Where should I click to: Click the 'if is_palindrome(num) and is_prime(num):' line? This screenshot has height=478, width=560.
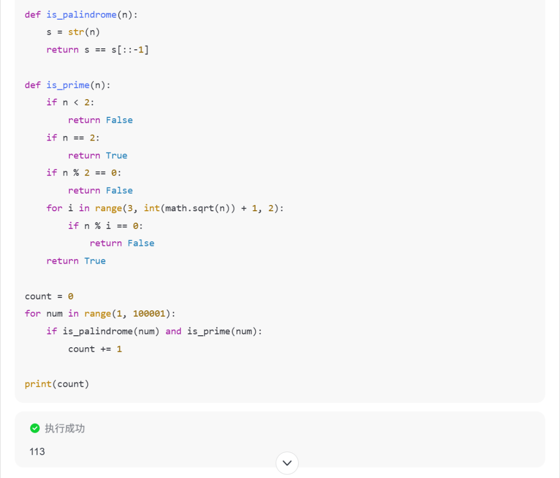(155, 332)
